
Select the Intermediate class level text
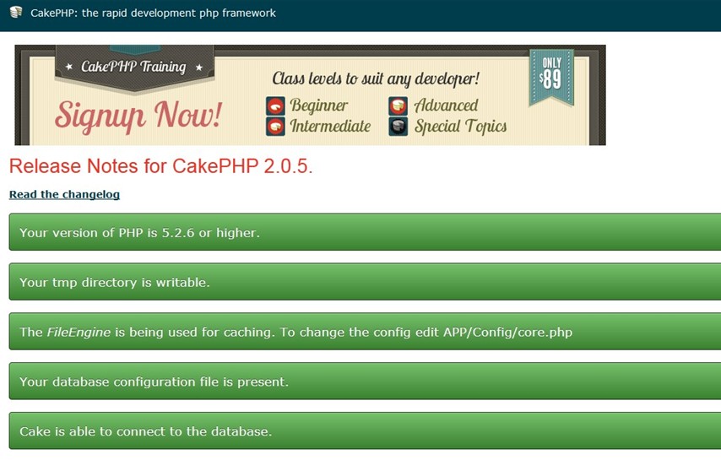pos(330,126)
